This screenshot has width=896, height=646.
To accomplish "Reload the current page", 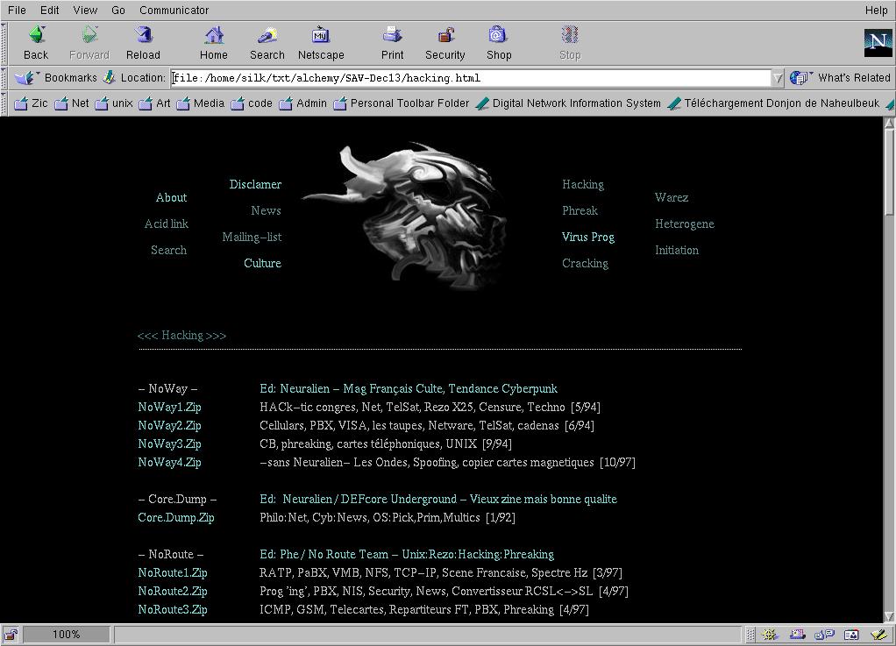I will 143,42.
